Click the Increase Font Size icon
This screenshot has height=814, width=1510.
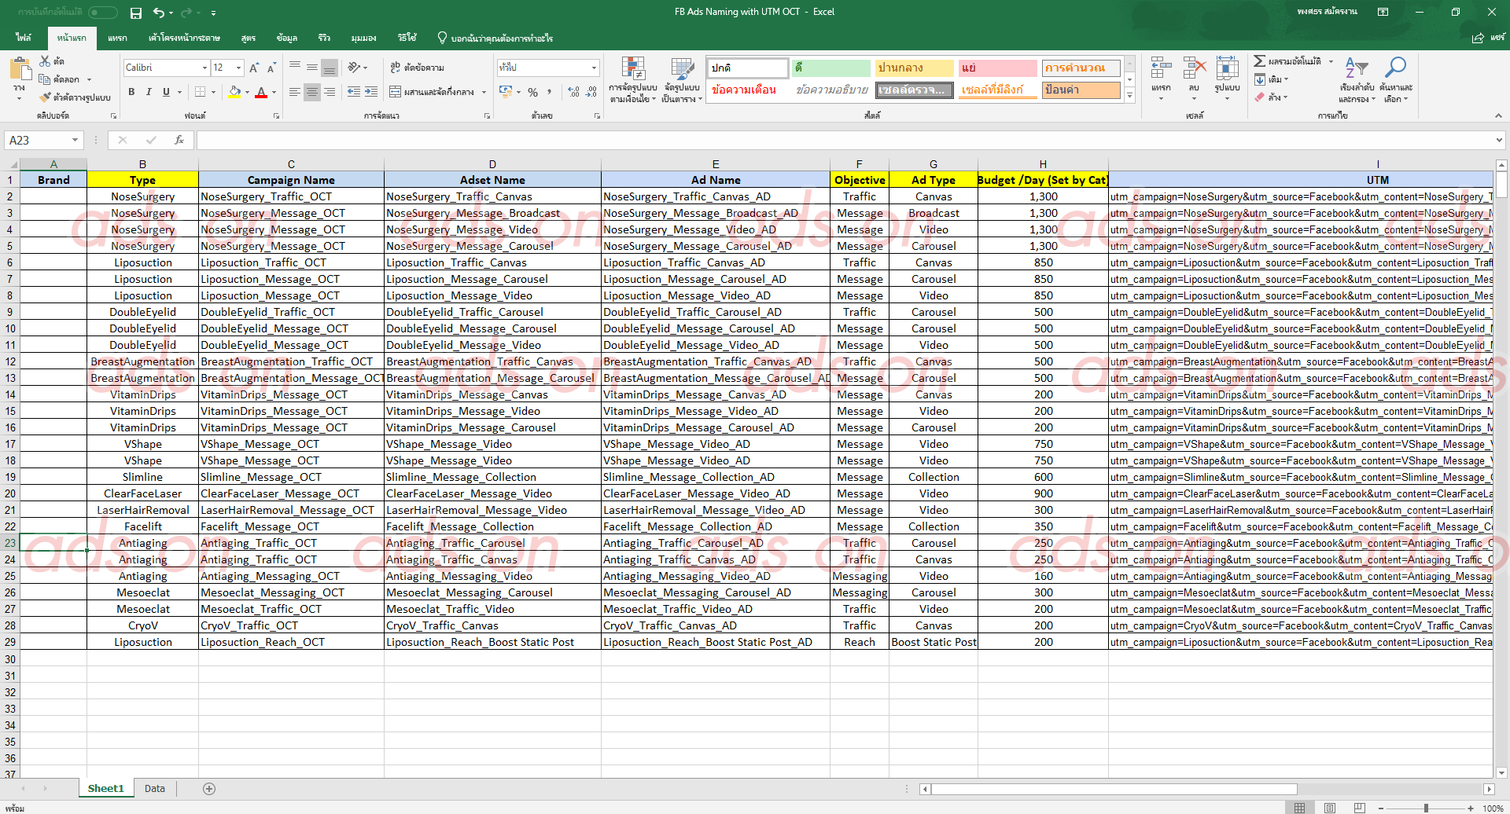click(254, 68)
